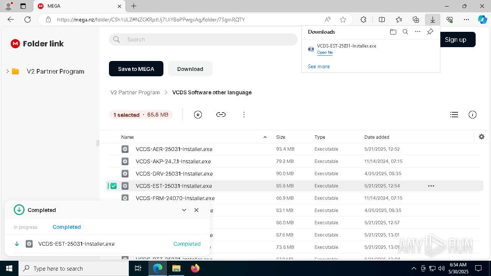The height and width of the screenshot is (276, 491).
Task: Uncheck the VCDS-EST-25031-Installer.exe checkbox
Action: [x=114, y=186]
